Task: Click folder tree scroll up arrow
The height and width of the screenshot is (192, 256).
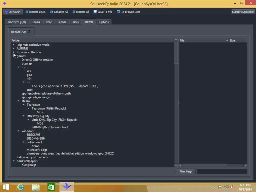Action: 176,40
